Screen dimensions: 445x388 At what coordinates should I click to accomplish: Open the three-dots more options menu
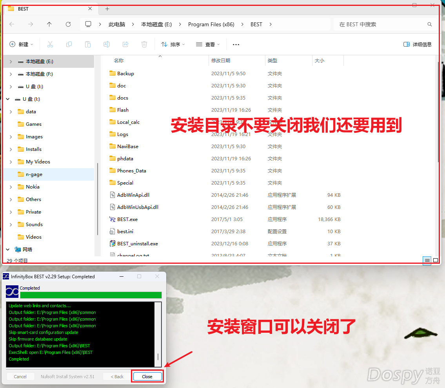point(236,45)
